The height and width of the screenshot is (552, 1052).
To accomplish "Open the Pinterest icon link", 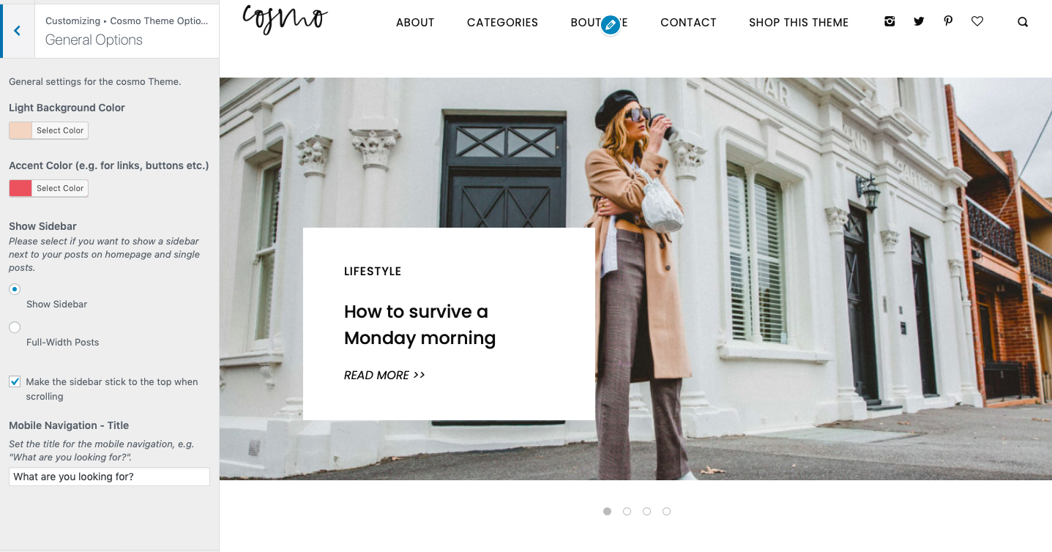I will (948, 21).
